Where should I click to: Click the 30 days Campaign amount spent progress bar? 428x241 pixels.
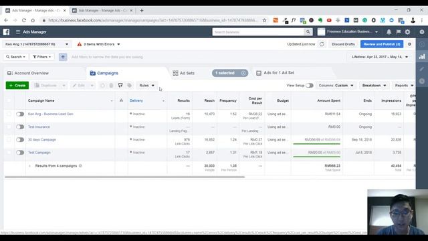[x=316, y=144]
